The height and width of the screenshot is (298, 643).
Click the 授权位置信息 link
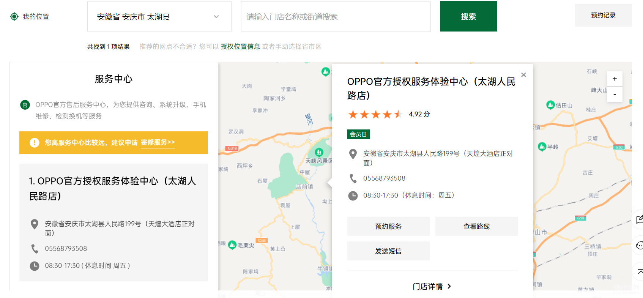240,46
